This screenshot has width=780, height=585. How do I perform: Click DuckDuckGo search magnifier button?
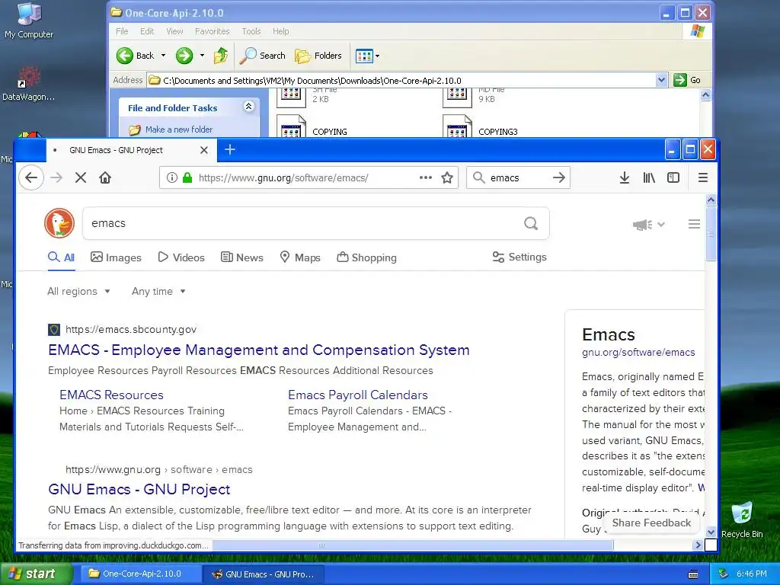pyautogui.click(x=531, y=223)
